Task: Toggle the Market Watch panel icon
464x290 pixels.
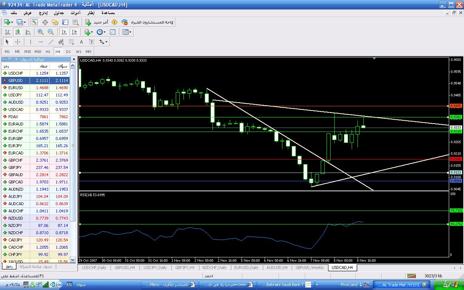Action: click(35, 22)
